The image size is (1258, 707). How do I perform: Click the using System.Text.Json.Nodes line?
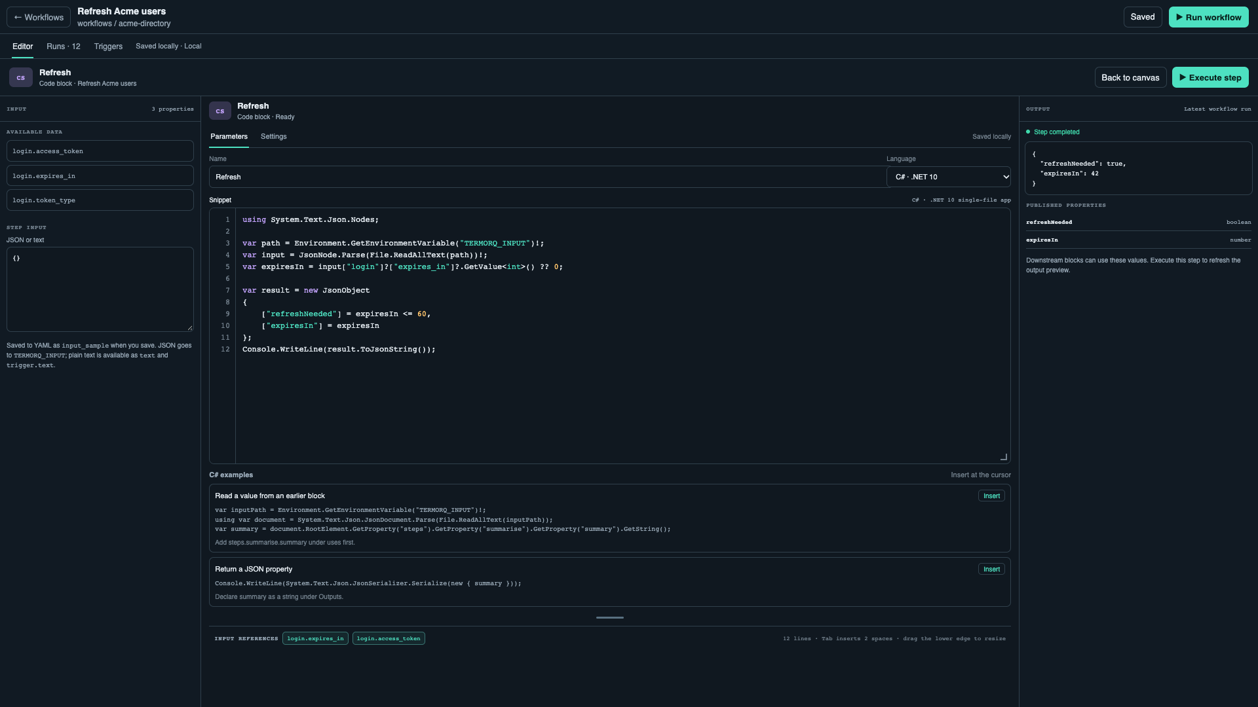tap(311, 219)
